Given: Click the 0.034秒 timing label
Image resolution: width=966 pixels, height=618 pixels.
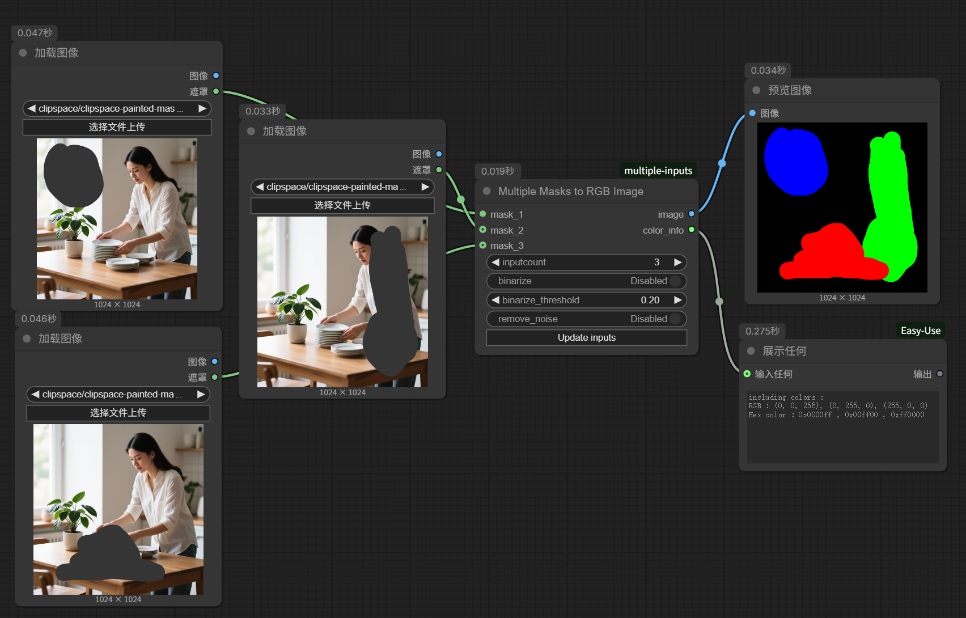Looking at the screenshot, I should (768, 70).
